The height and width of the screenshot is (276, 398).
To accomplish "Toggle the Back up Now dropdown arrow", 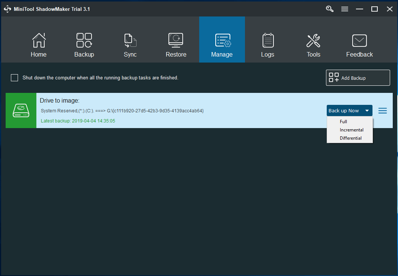I will (367, 110).
